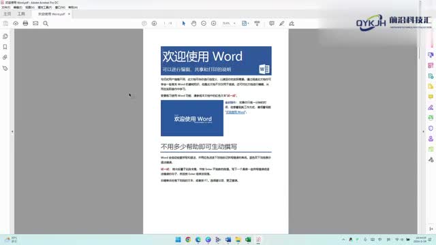Screen dimensions: 436x245
Task: Go to previous page arrow
Action: 144,23
